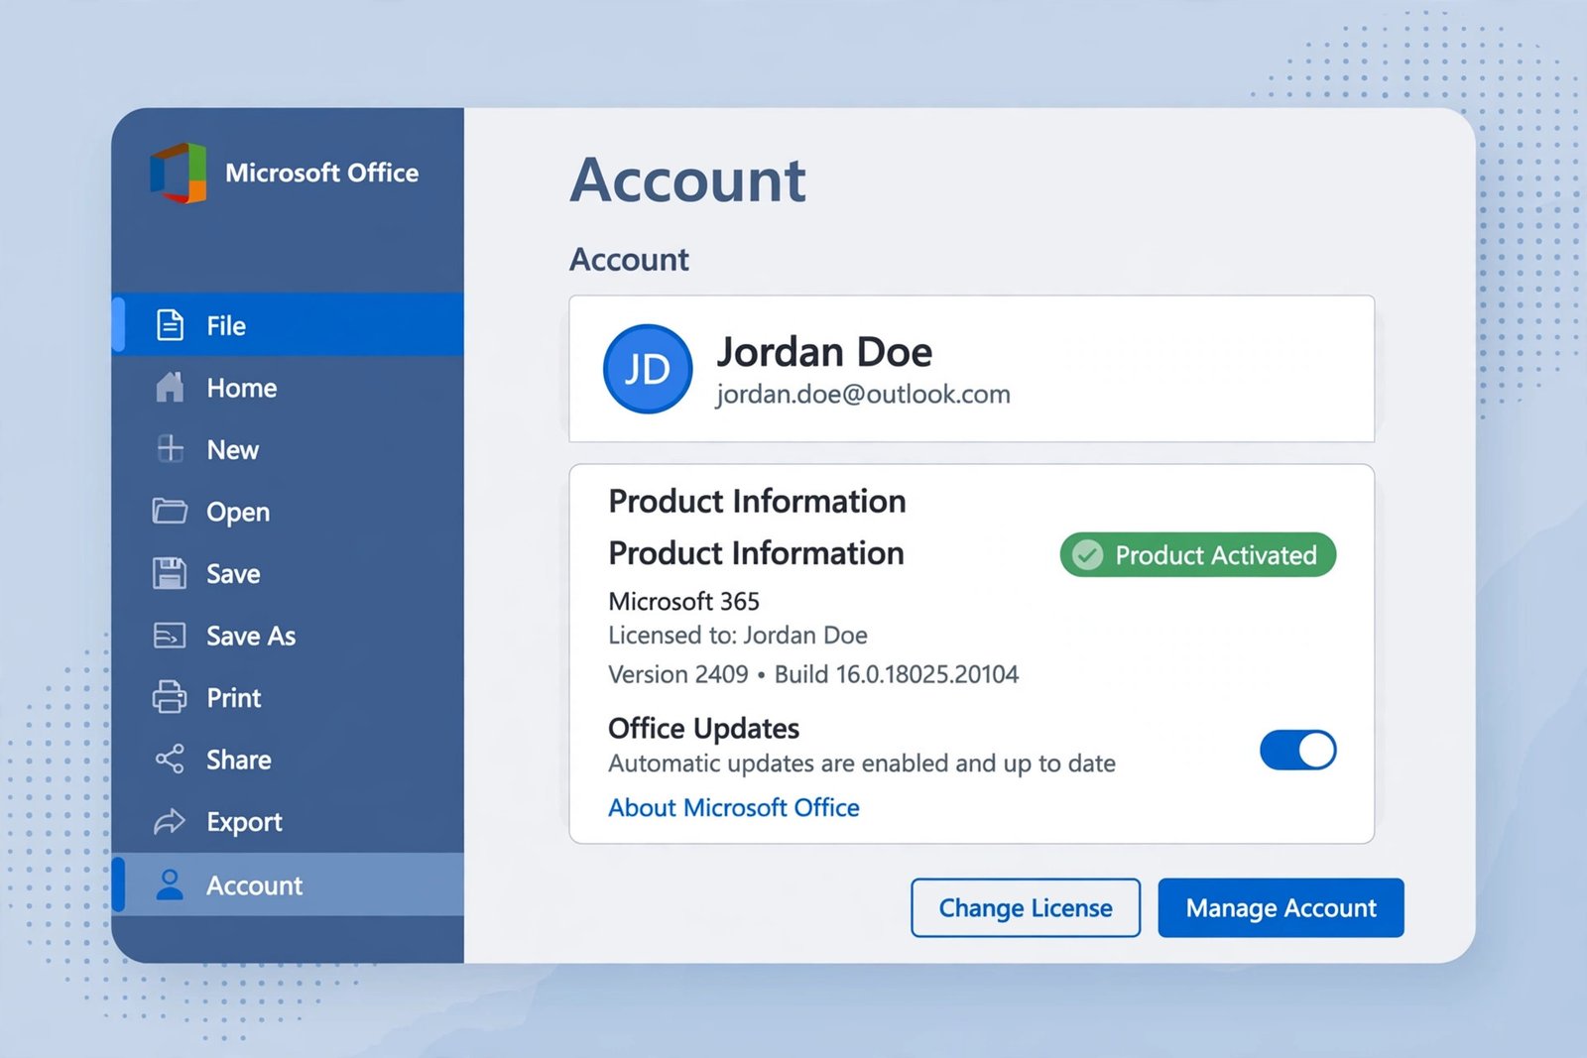Click the Product Activated status badge
Screen dimensions: 1587x1058
click(1198, 555)
